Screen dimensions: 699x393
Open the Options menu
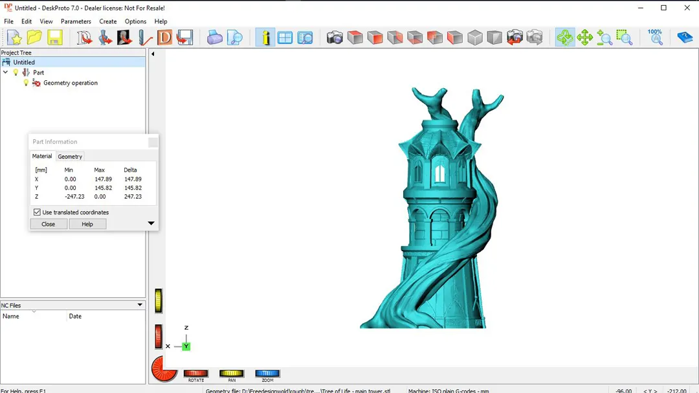[x=135, y=21]
